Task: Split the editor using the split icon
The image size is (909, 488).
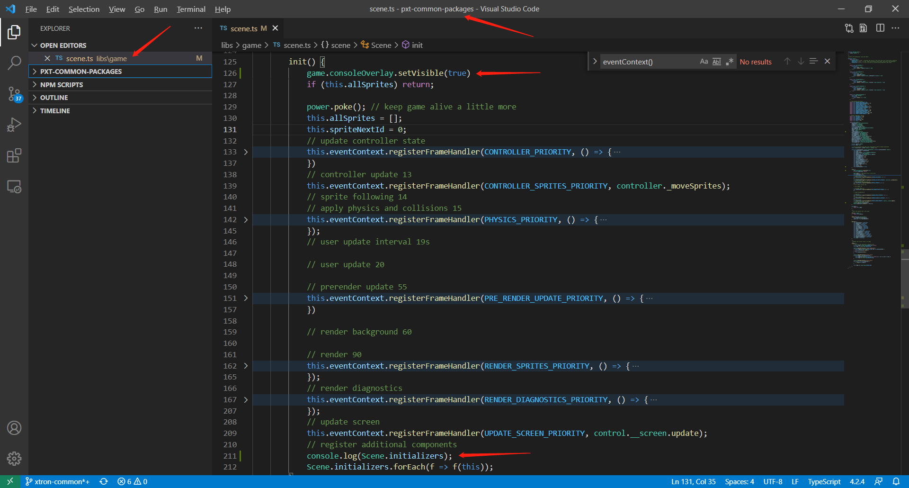Action: pyautogui.click(x=881, y=28)
